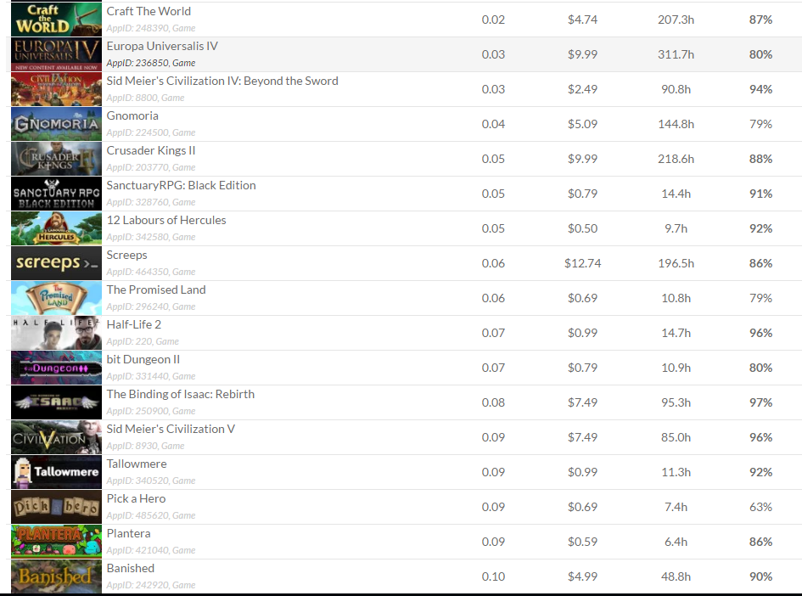Open the Plantera game title link
This screenshot has width=802, height=596.
128,533
